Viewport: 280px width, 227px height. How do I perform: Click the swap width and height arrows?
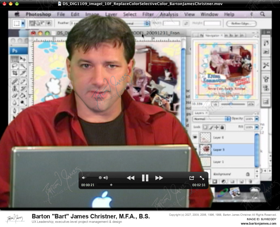tap(186, 23)
